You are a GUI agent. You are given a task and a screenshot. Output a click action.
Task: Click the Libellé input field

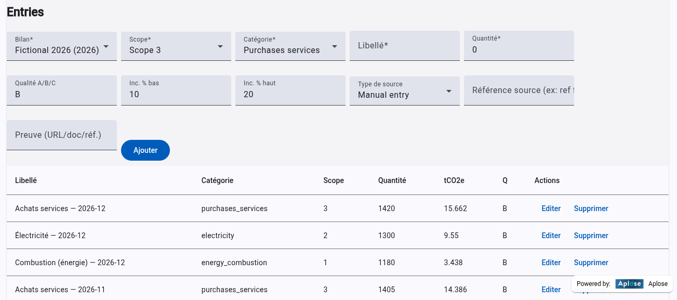(404, 46)
